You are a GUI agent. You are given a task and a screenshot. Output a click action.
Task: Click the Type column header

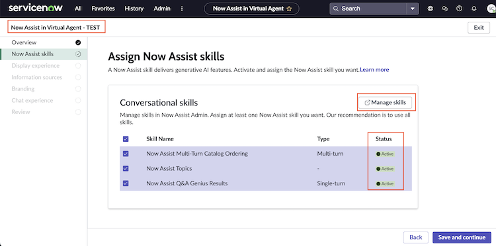click(x=323, y=138)
